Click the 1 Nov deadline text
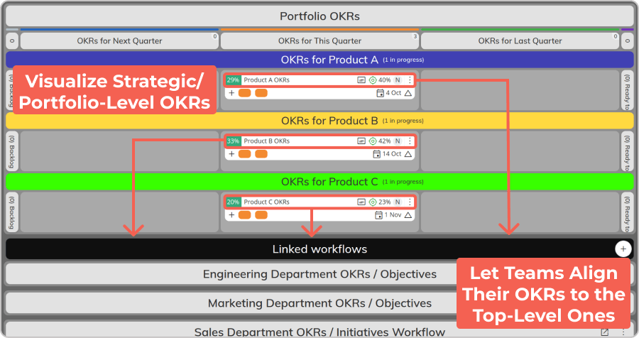The width and height of the screenshot is (639, 338). (x=393, y=215)
